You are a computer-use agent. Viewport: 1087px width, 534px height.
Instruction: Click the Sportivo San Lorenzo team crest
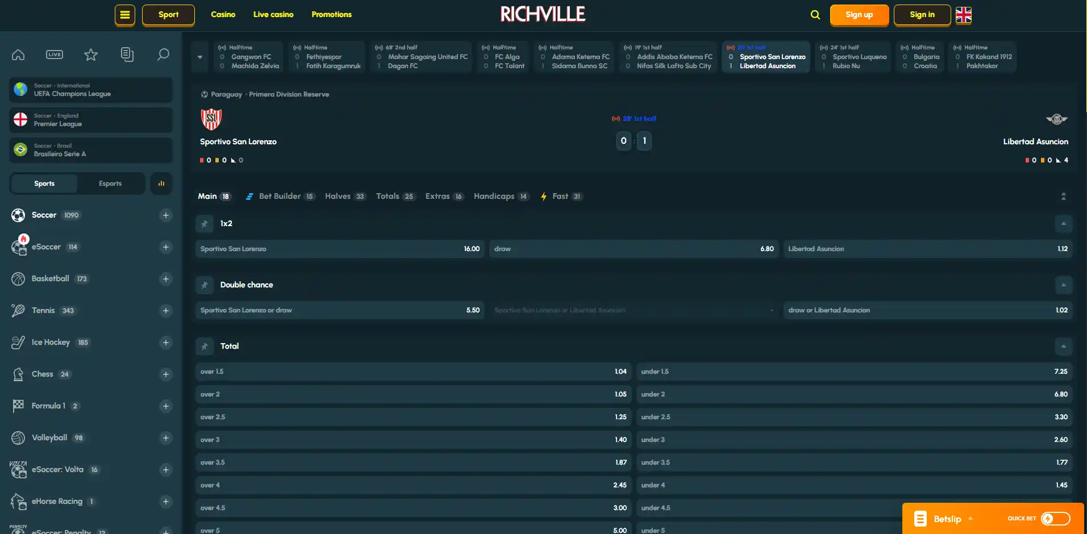point(211,119)
